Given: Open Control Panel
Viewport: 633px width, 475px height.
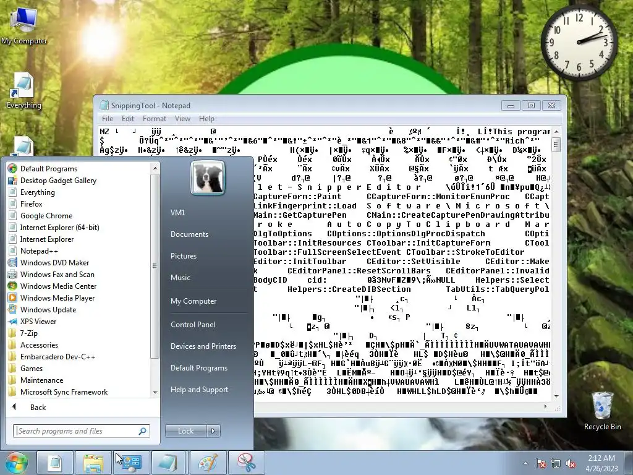Looking at the screenshot, I should click(x=193, y=325).
